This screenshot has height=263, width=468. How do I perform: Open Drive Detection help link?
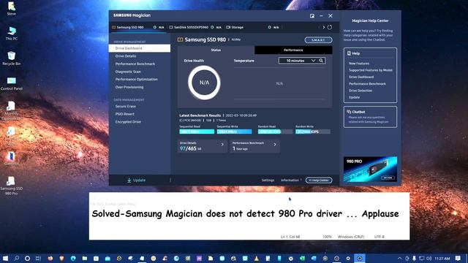[361, 91]
